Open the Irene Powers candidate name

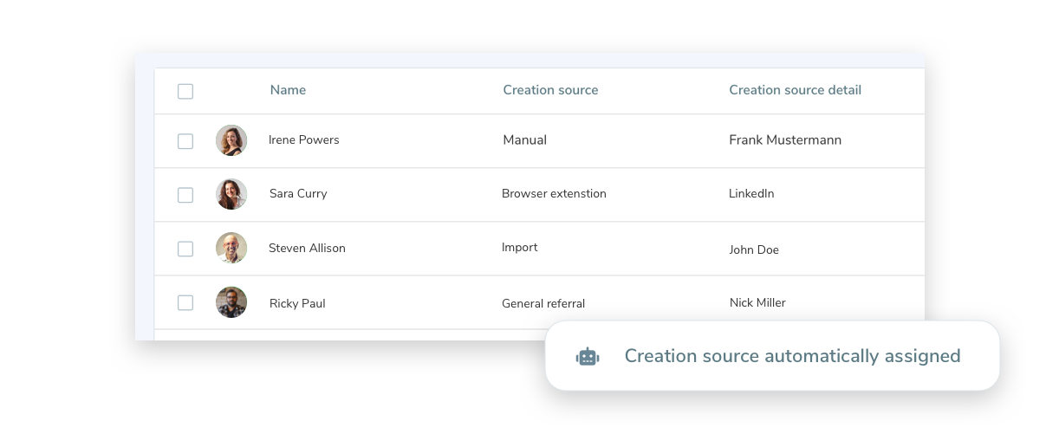pos(304,140)
